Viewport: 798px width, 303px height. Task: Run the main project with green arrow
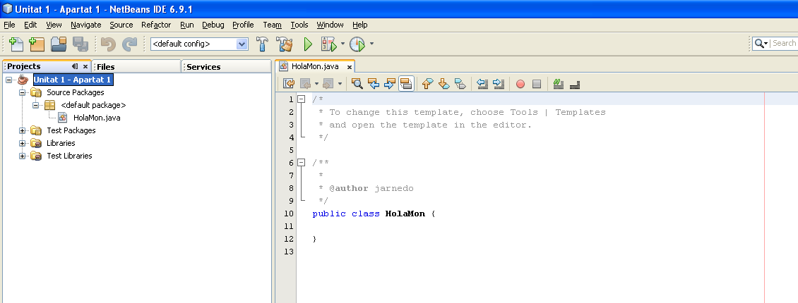pos(308,44)
